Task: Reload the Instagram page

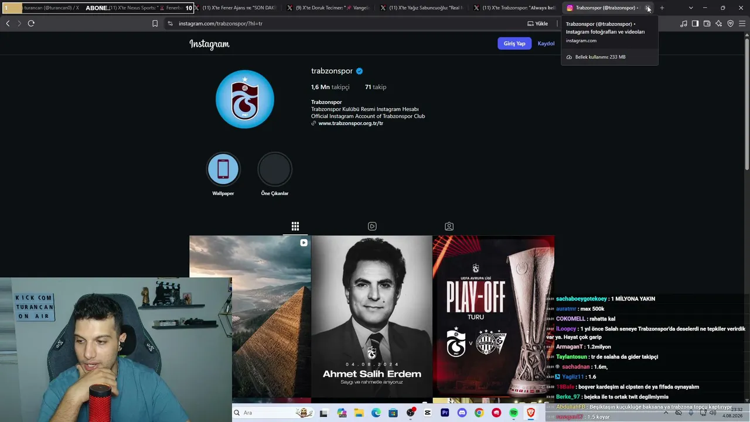Action: (31, 23)
